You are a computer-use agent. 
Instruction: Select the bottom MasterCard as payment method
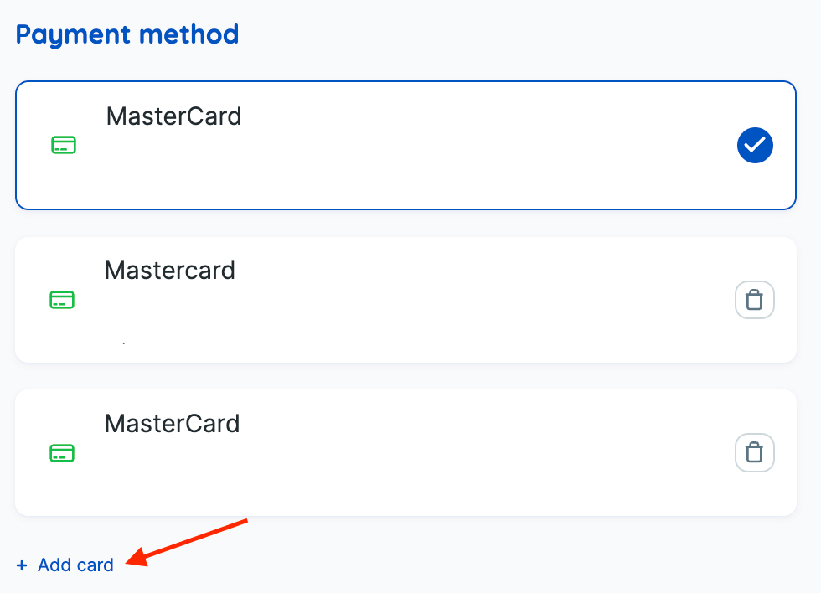pyautogui.click(x=402, y=453)
